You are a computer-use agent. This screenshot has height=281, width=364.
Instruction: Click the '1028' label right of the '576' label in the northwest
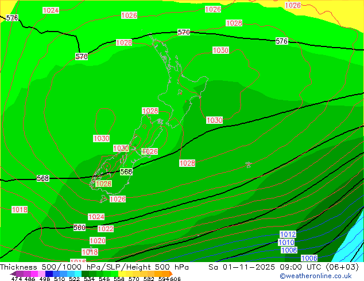click(x=124, y=42)
